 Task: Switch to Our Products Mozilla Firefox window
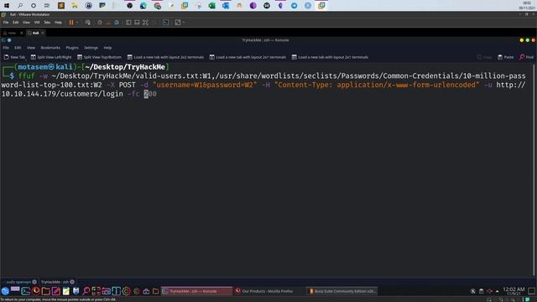click(268, 291)
